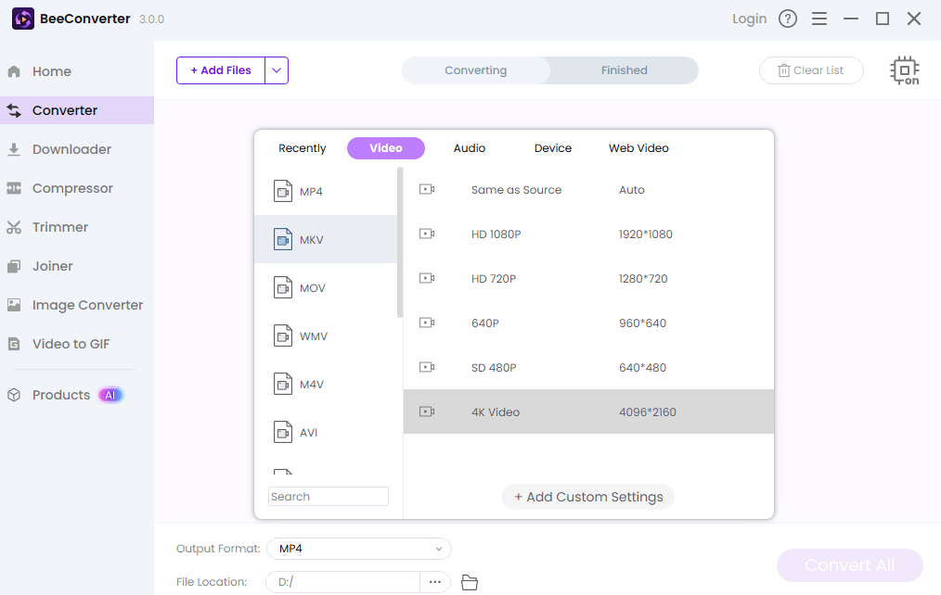Click the Joiner sidebar icon
Viewport: 941px width, 595px height.
[14, 266]
